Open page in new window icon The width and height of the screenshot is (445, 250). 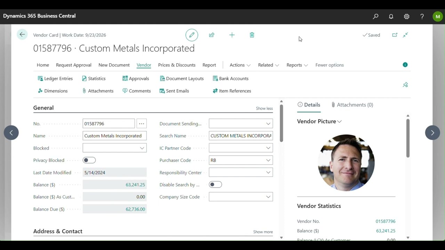(x=395, y=35)
